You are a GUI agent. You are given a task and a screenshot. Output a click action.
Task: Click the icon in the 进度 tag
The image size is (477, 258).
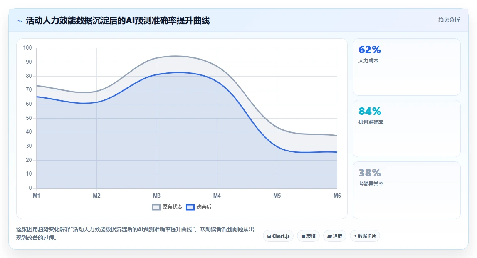click(329, 236)
